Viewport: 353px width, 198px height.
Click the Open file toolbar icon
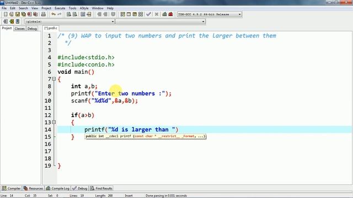(x=11, y=14)
